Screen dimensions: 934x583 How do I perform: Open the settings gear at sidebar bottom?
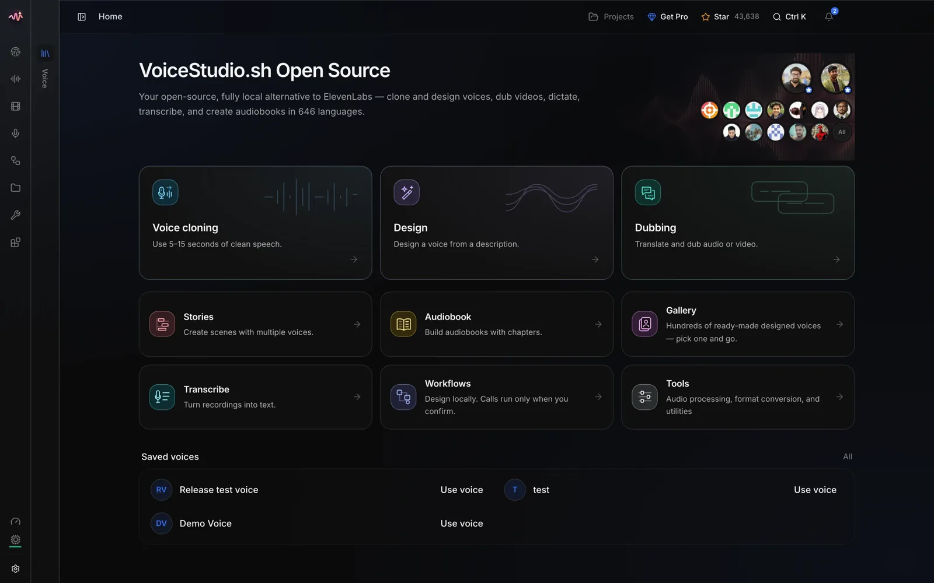tap(16, 568)
